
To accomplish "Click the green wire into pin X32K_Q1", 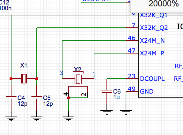I will (69, 15).
